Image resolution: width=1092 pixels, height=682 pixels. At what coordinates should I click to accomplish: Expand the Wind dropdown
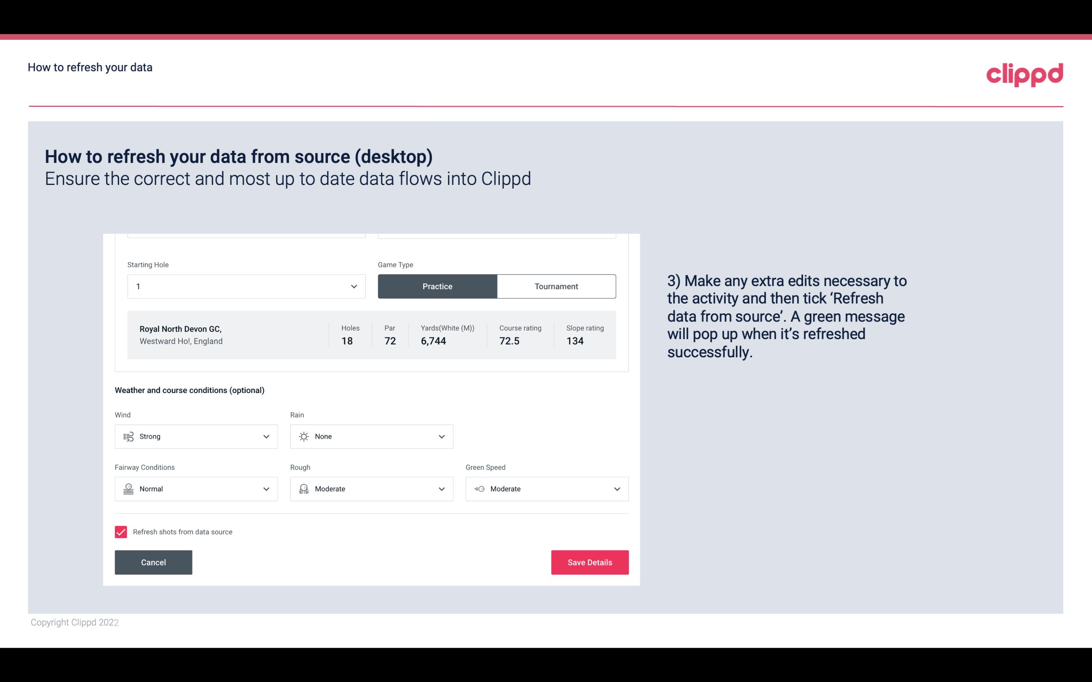(267, 436)
